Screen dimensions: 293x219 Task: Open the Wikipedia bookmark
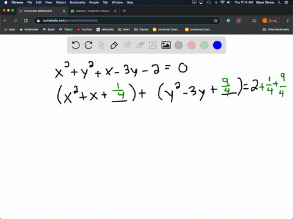coord(105,29)
